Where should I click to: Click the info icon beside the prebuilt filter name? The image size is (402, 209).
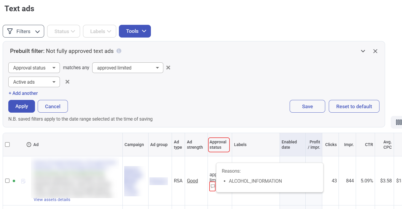[119, 51]
